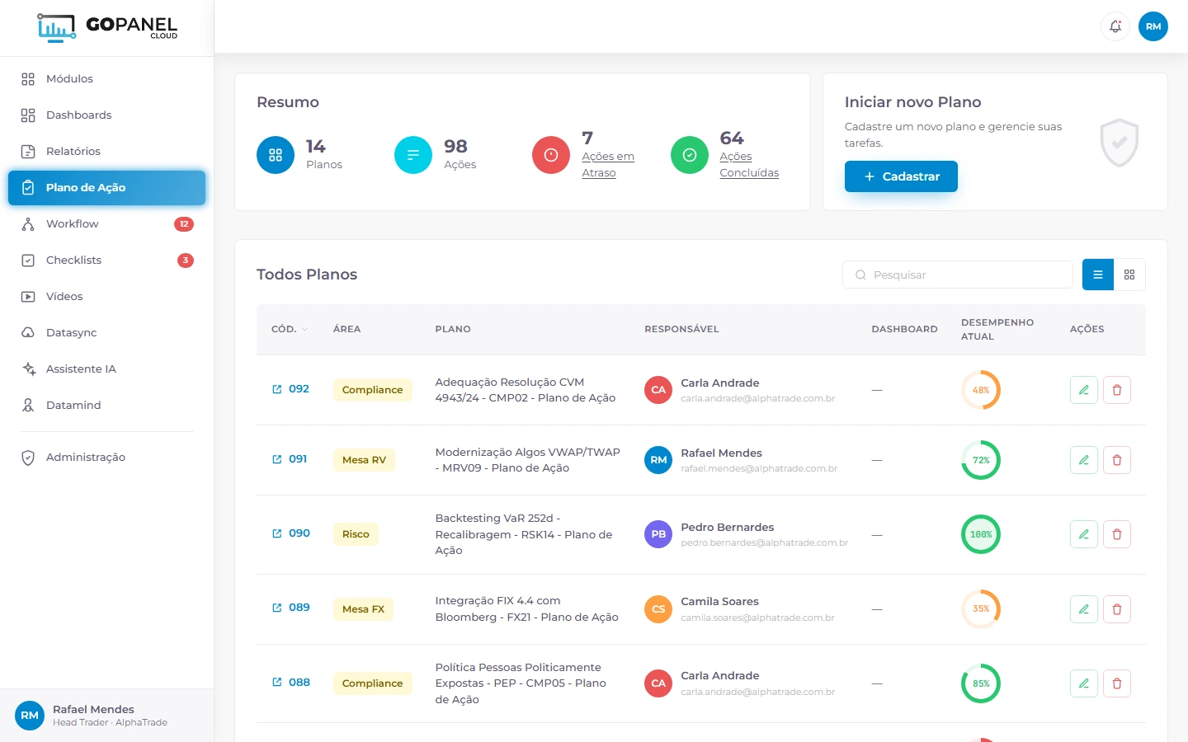Click the red Ações em Atraso icon
The image size is (1188, 742).
(551, 155)
